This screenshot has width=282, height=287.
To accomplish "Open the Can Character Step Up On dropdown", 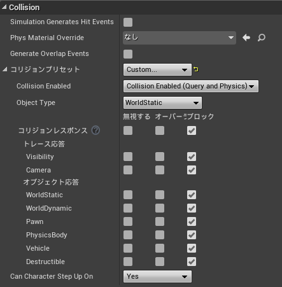I will coord(157,276).
